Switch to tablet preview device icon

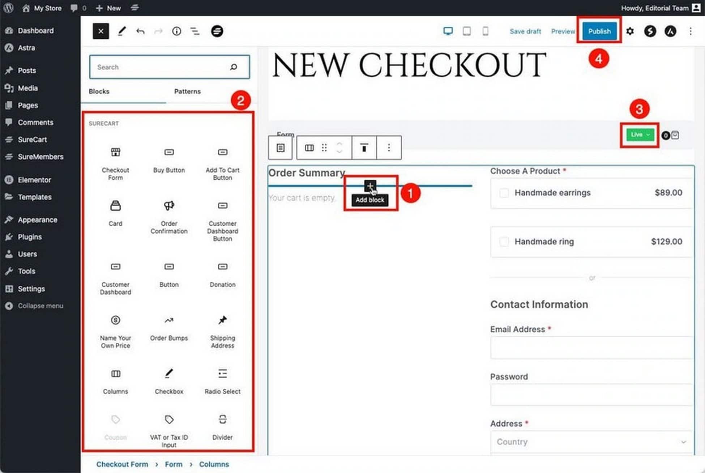467,31
